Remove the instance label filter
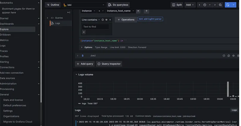The width and height of the screenshot is (241, 126). click(138, 11)
